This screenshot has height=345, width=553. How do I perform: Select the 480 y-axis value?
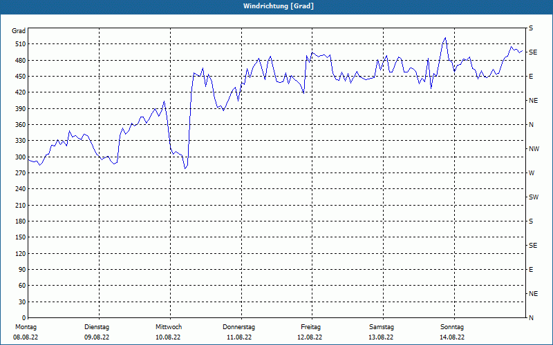tap(20, 61)
